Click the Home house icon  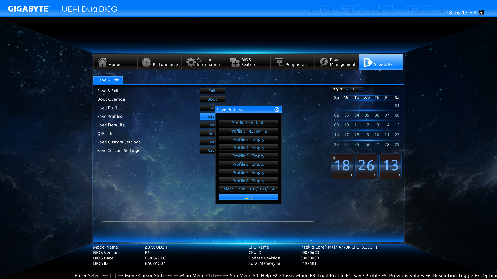click(102, 62)
